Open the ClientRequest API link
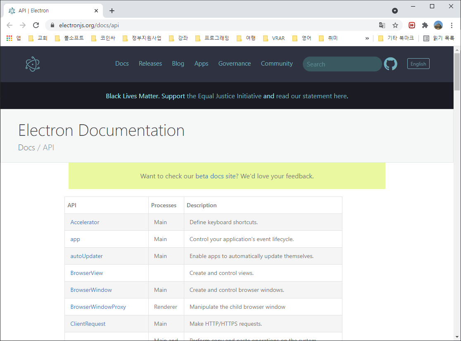This screenshot has height=341, width=461. coord(88,324)
